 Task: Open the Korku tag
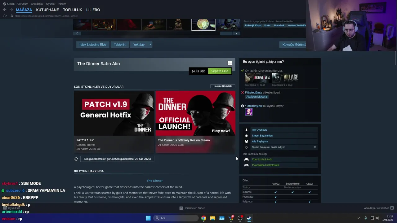(x=267, y=25)
